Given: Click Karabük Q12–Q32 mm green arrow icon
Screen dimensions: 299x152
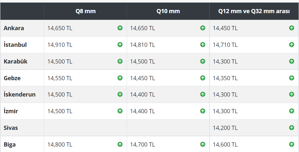Looking at the screenshot, I should point(292,61).
